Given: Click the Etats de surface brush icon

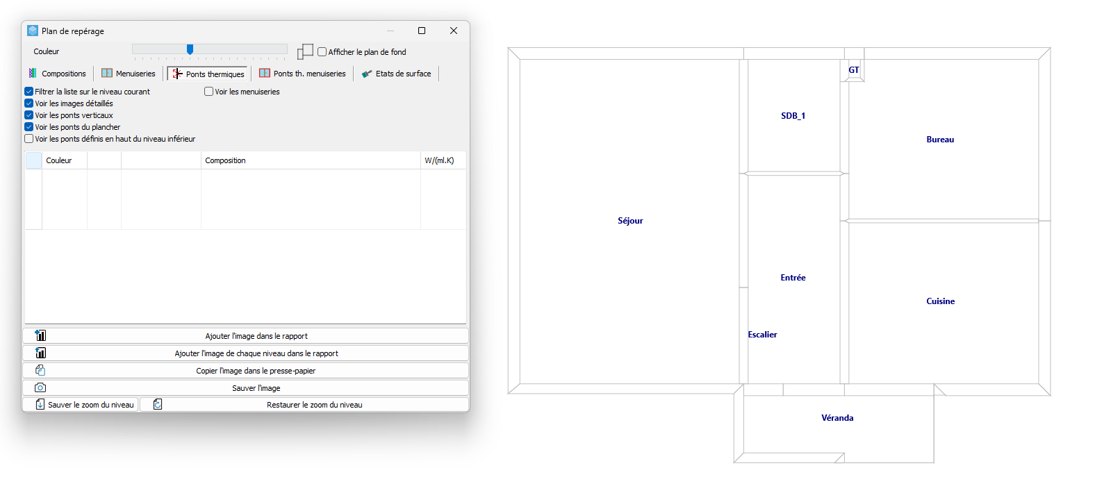Looking at the screenshot, I should (367, 74).
